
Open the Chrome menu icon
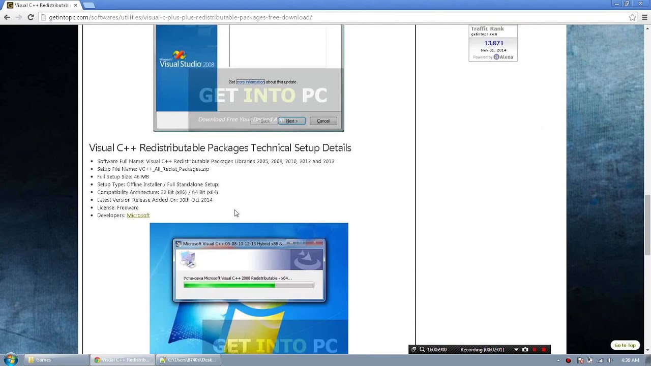point(644,17)
